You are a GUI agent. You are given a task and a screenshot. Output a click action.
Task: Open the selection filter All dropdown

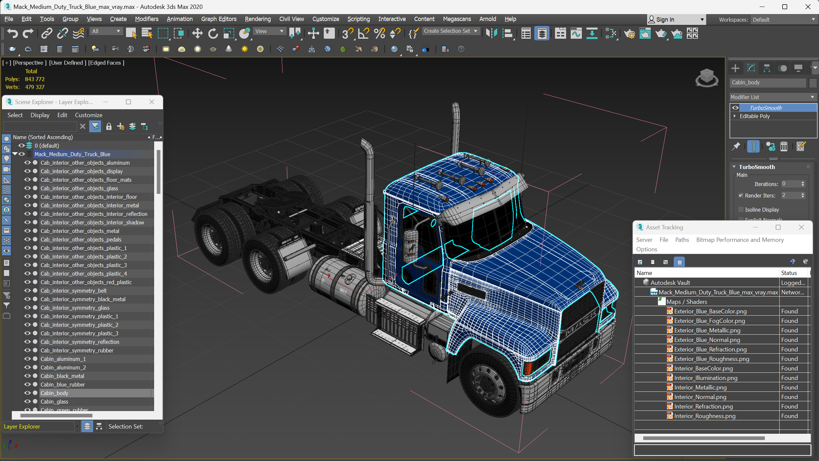(x=106, y=31)
